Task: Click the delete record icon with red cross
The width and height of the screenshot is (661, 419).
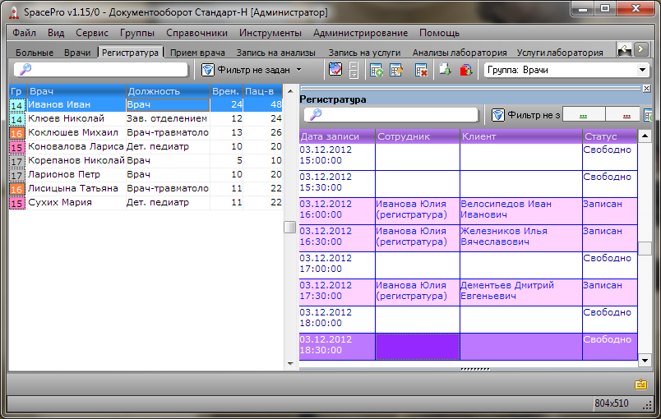Action: (x=421, y=70)
